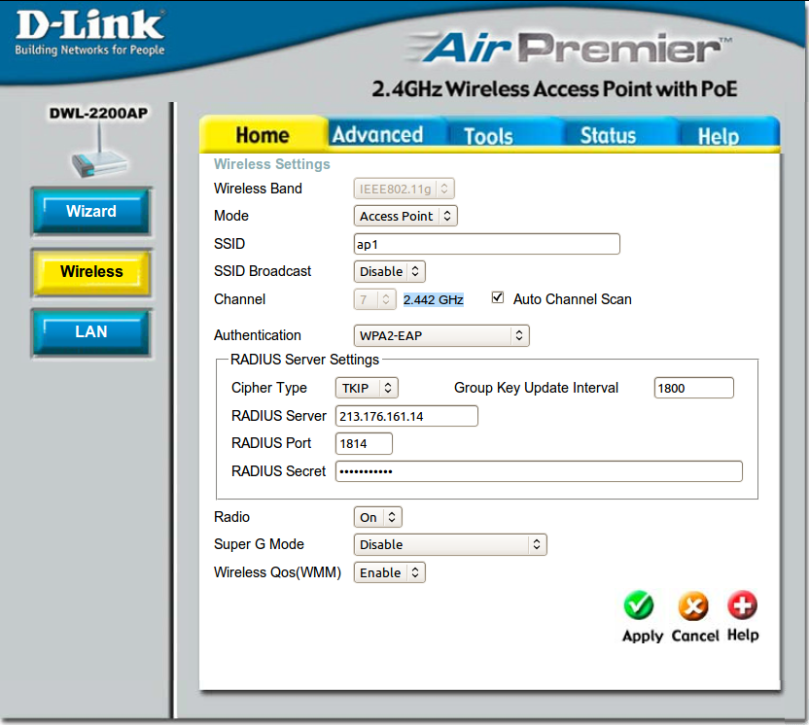This screenshot has height=725, width=809.
Task: Open the Super G Mode dropdown
Action: coord(449,544)
